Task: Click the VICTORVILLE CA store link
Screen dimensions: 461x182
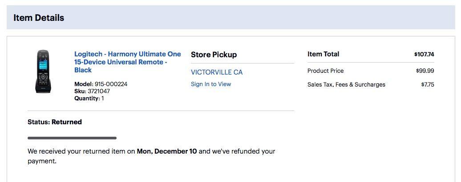Action: 217,72
